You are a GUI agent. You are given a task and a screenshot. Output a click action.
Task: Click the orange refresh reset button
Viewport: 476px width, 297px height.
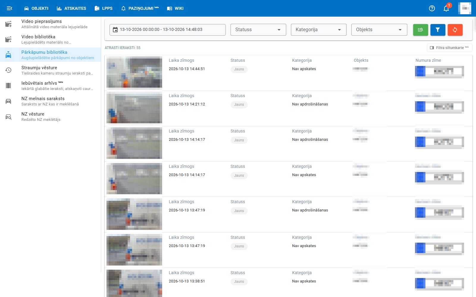click(455, 30)
